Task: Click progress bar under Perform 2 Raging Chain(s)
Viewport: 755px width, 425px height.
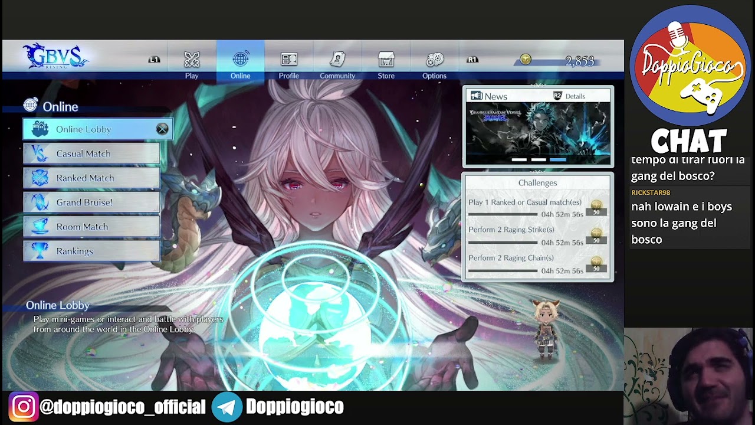Action: click(503, 271)
